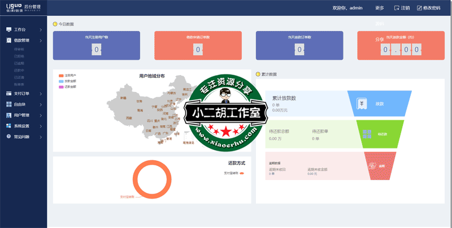Click the 自由块 grid icon
The width and height of the screenshot is (452, 228).
8,104
